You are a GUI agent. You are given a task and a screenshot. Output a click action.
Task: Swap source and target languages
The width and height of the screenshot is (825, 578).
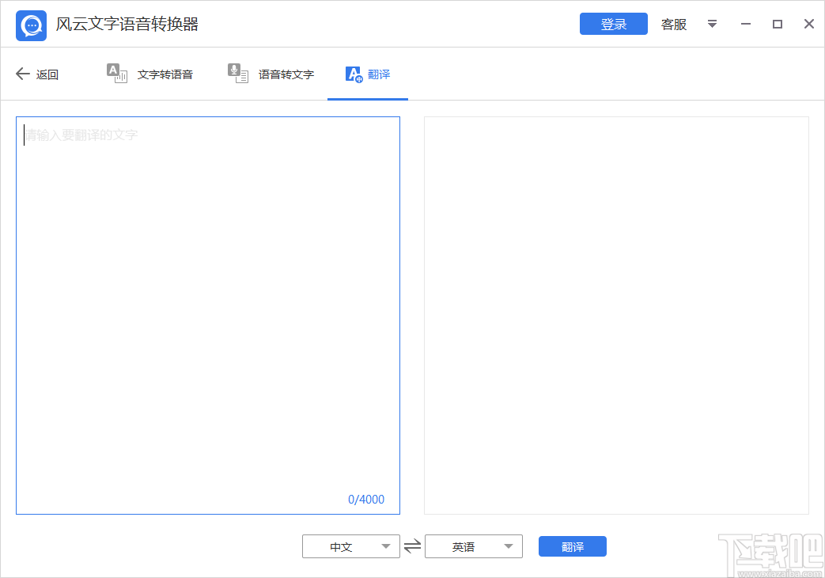click(413, 546)
